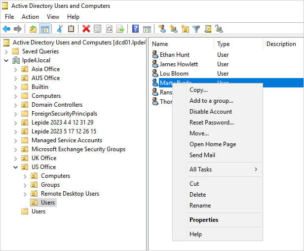The image size is (304, 251).
Task: Expand Remote Desktop Users node
Action: 25,194
